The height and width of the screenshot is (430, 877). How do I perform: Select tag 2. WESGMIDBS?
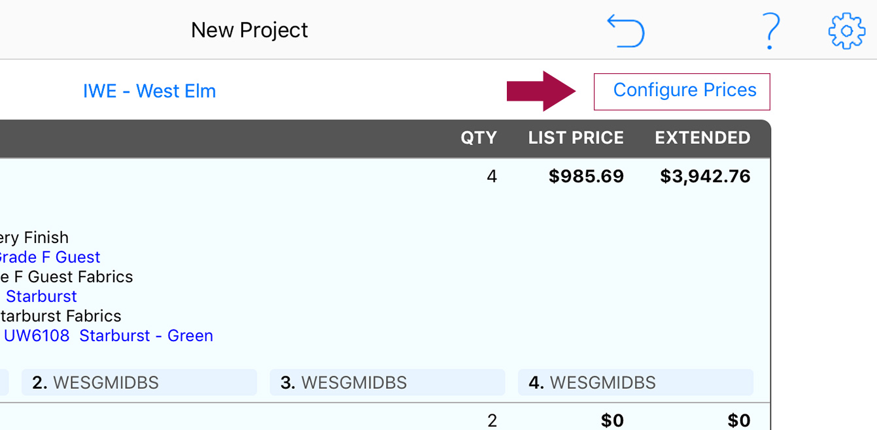(x=139, y=382)
